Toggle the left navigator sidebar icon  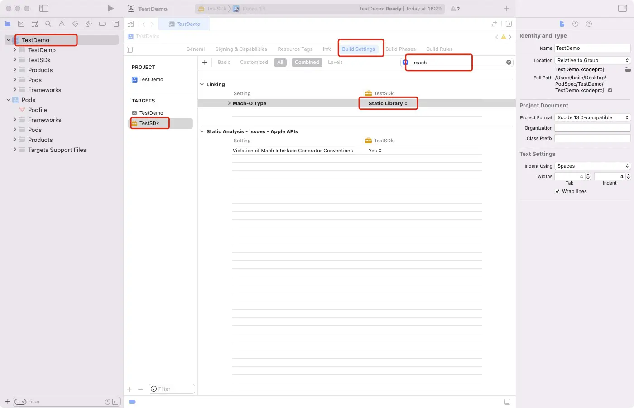(43, 9)
